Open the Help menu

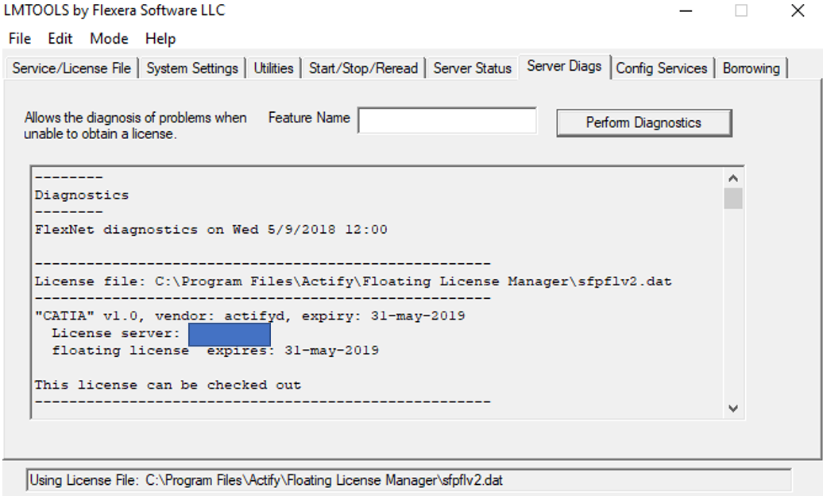160,39
